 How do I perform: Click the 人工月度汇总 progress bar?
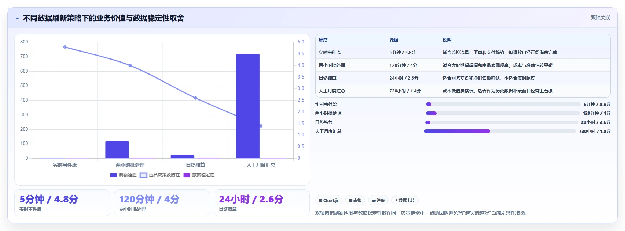coord(500,131)
